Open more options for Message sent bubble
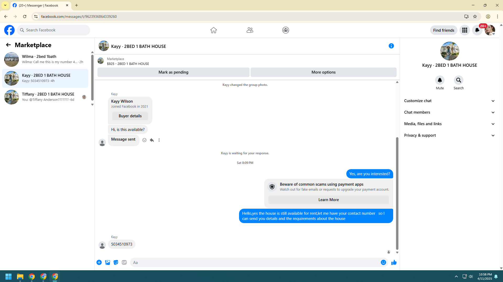Image resolution: width=503 pixels, height=282 pixels. click(159, 140)
